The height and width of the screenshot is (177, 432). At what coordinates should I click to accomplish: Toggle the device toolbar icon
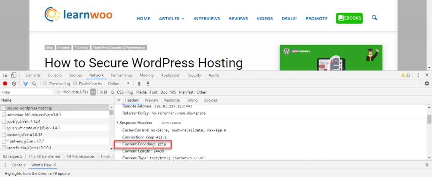[13, 75]
